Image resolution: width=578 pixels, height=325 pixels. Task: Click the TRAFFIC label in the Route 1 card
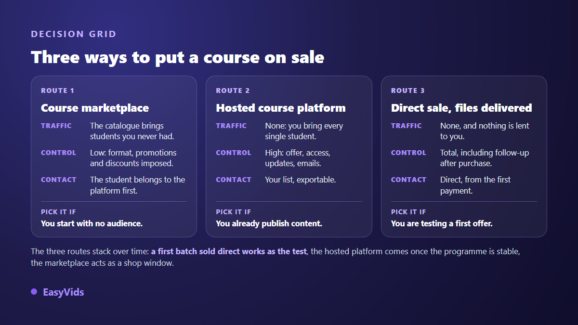56,126
